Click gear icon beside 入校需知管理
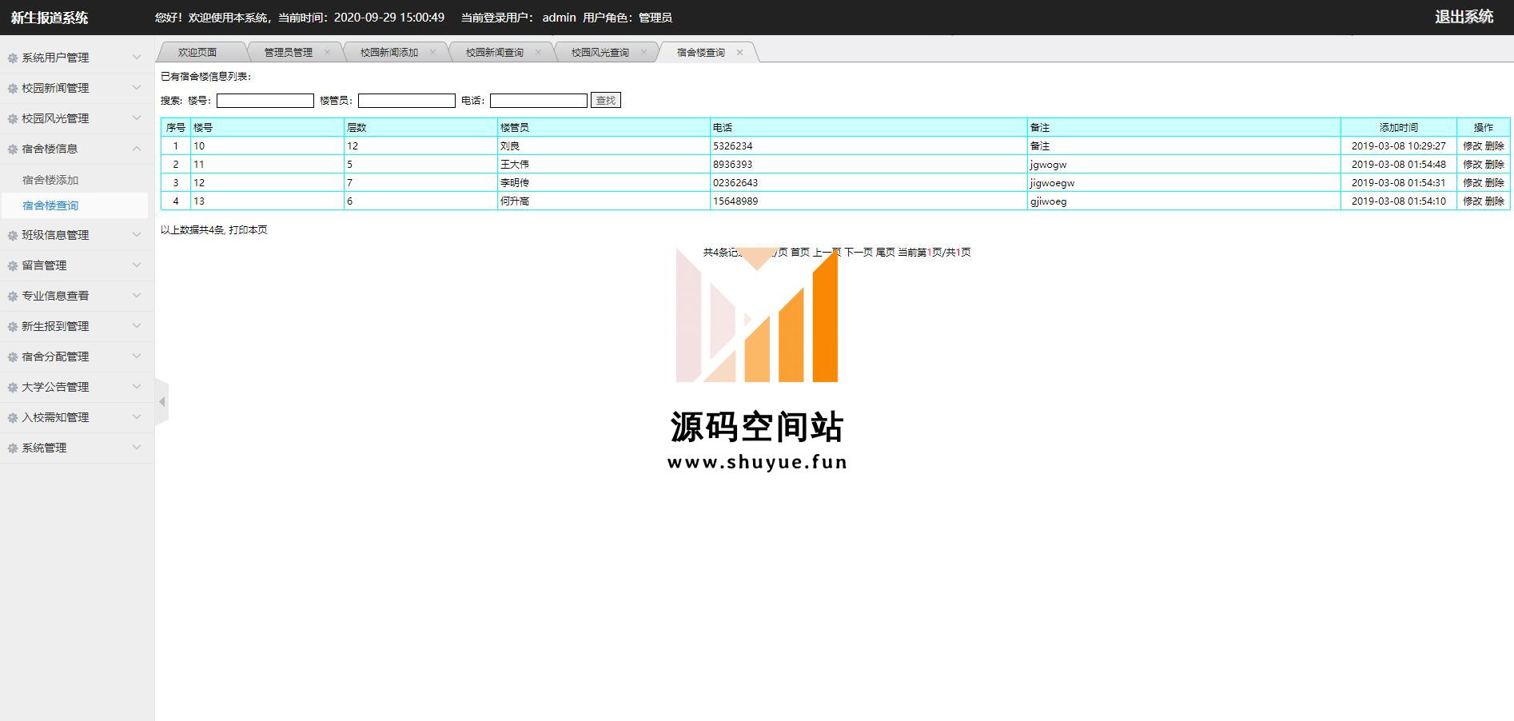 [x=13, y=417]
